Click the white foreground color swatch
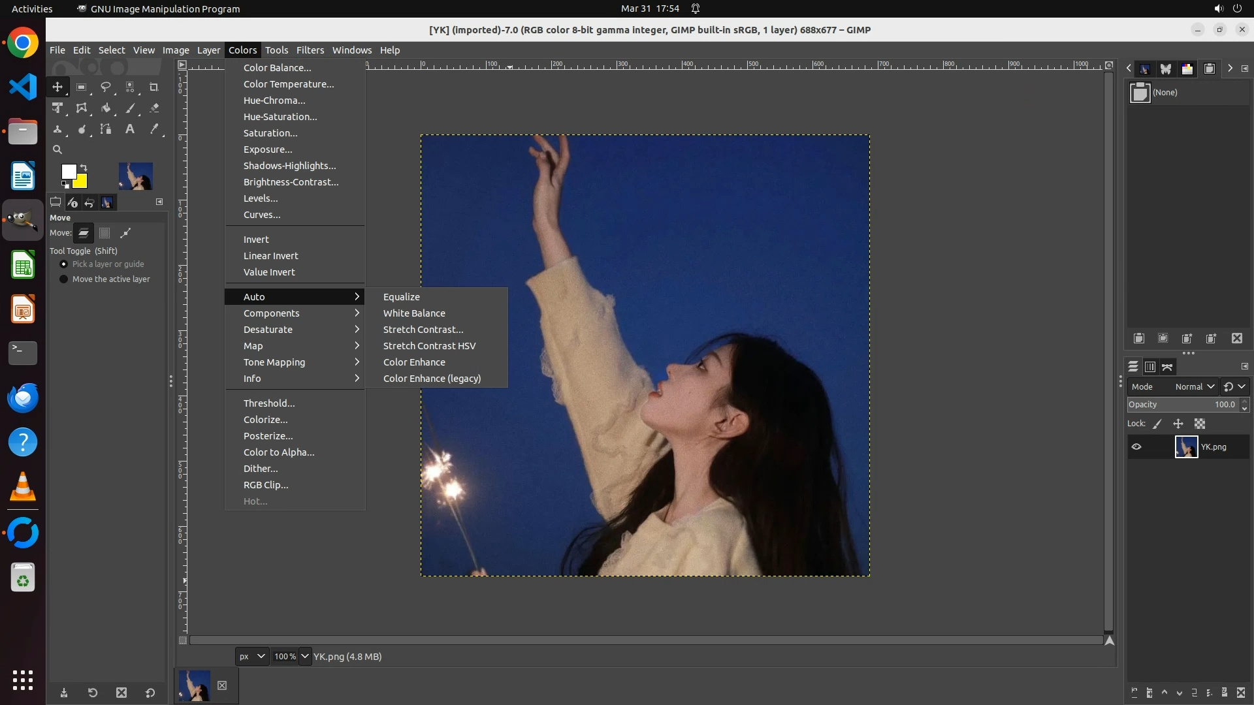Image resolution: width=1254 pixels, height=705 pixels. [x=68, y=172]
